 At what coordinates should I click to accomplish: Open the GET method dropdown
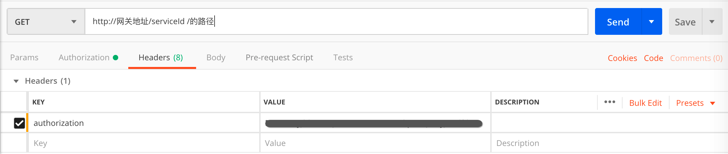(x=46, y=22)
